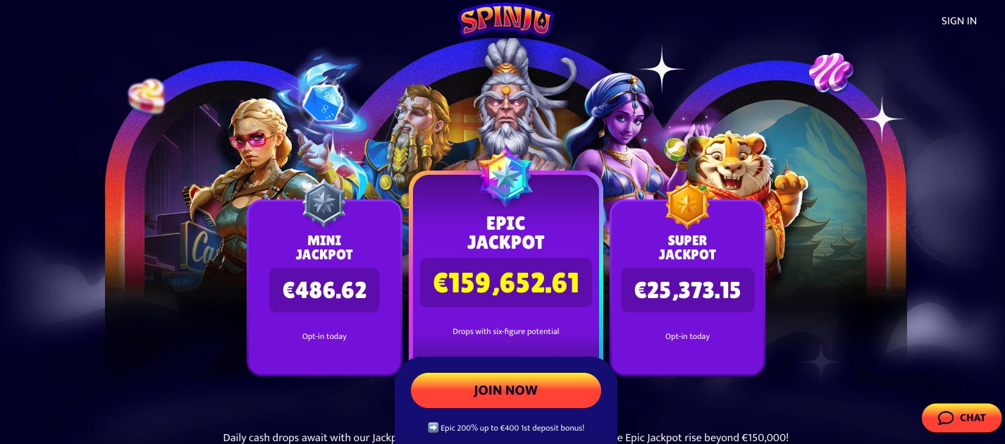Click the Join Now button
The height and width of the screenshot is (444, 1005).
point(505,390)
